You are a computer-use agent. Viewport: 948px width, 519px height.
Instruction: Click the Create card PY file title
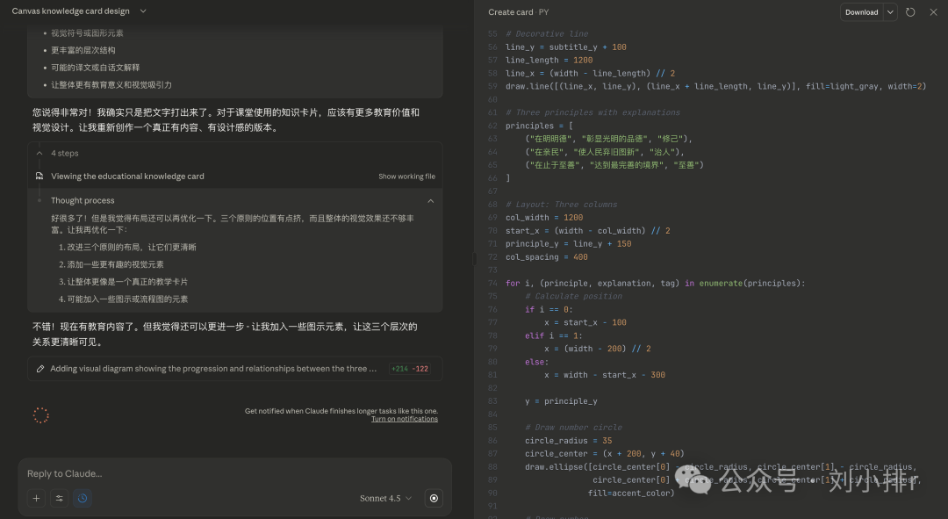click(x=518, y=12)
